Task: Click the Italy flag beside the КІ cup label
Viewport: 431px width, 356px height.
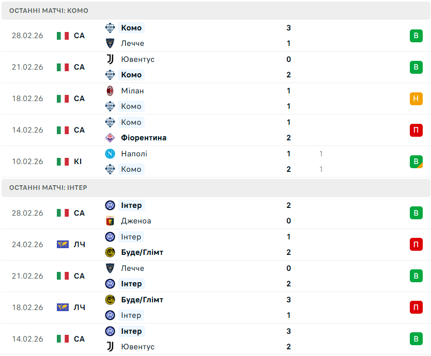Action: pyautogui.click(x=63, y=161)
